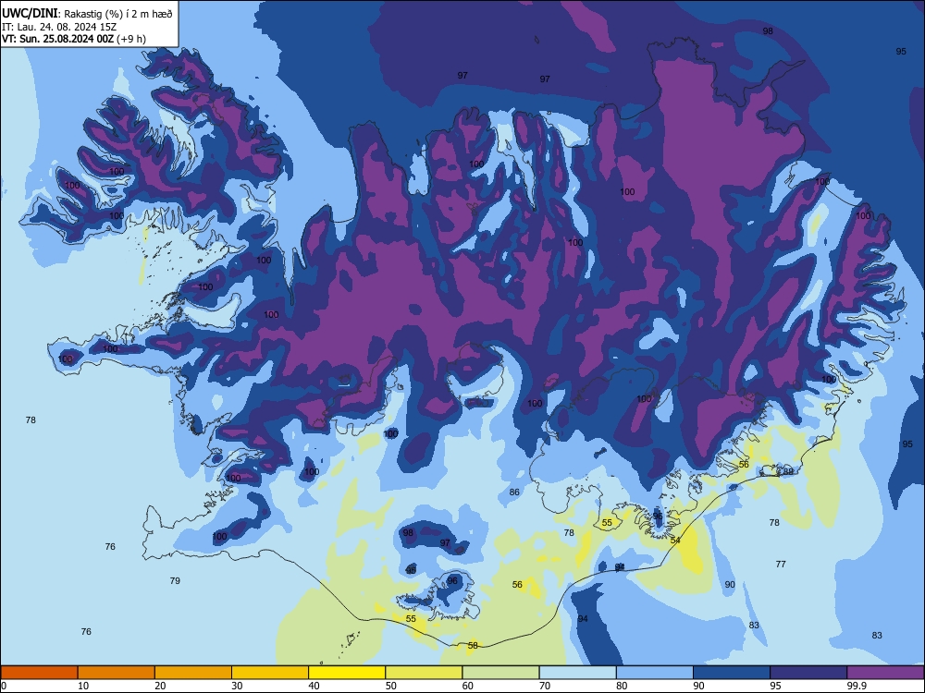
Task: Click the '77' humidity value in the southeast sea
Action: click(x=781, y=564)
